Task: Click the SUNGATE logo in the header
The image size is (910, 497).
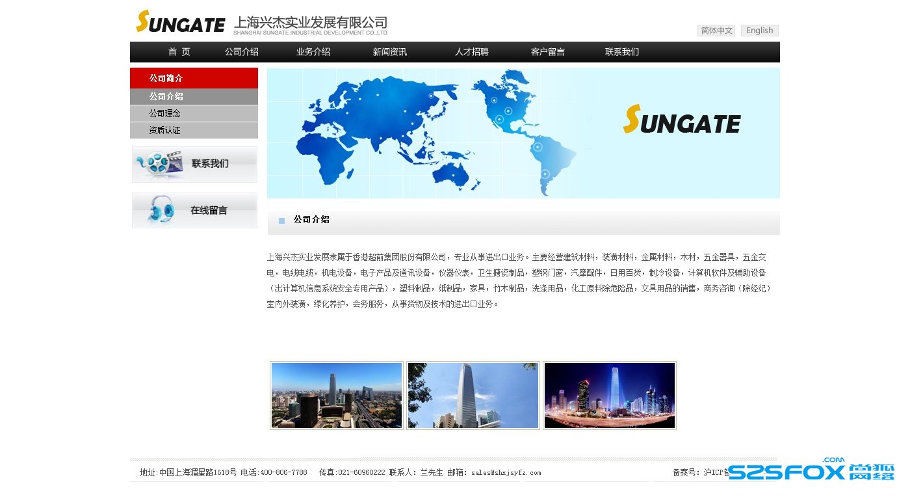Action: [180, 21]
